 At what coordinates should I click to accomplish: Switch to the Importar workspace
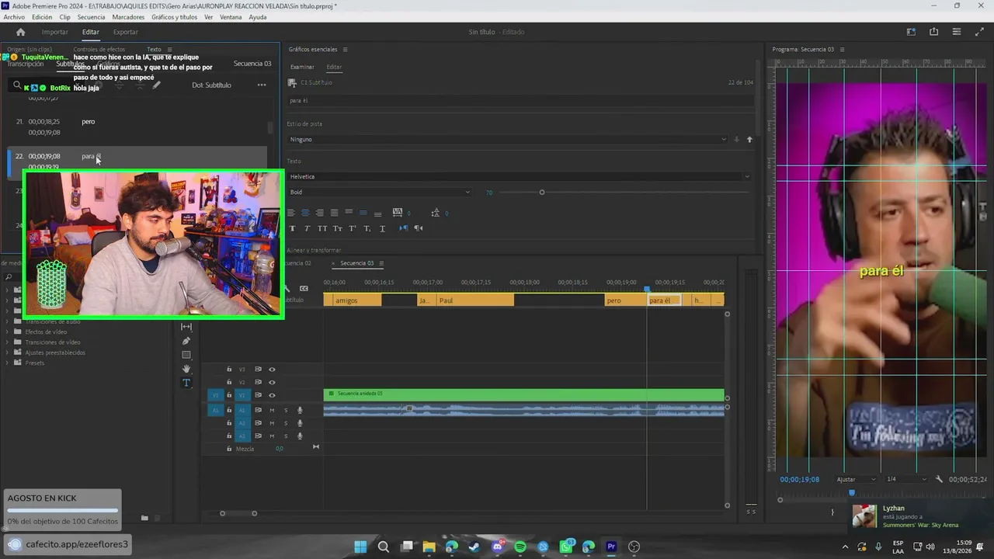(x=55, y=32)
